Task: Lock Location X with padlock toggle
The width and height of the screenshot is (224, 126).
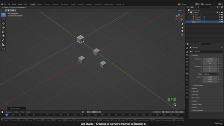Action: click(218, 59)
